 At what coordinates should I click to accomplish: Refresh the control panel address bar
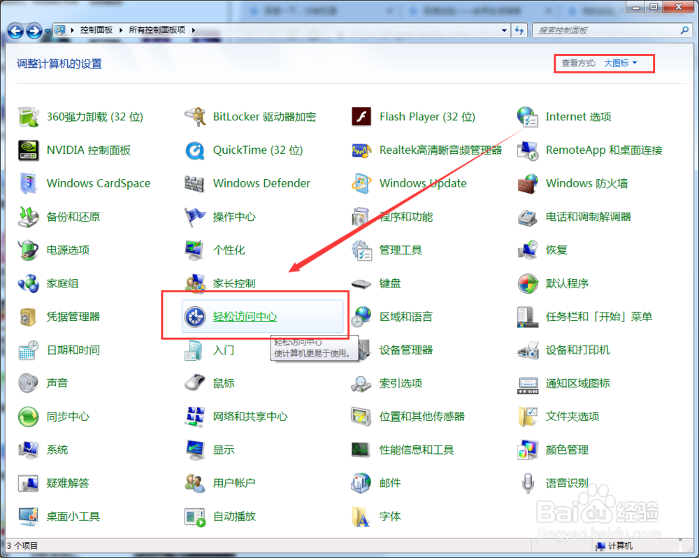pyautogui.click(x=519, y=30)
